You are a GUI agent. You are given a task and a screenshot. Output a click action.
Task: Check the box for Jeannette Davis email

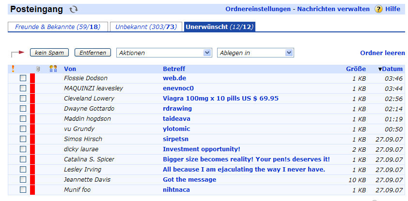[23, 180]
